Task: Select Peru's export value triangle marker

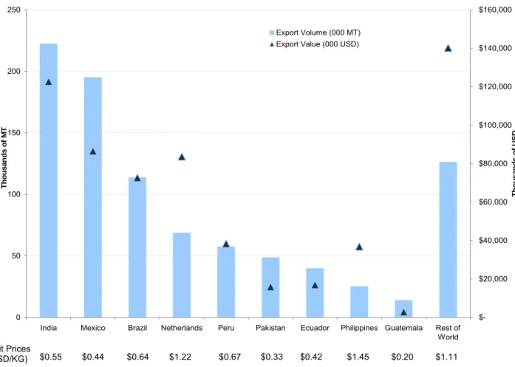Action: pyautogui.click(x=226, y=244)
